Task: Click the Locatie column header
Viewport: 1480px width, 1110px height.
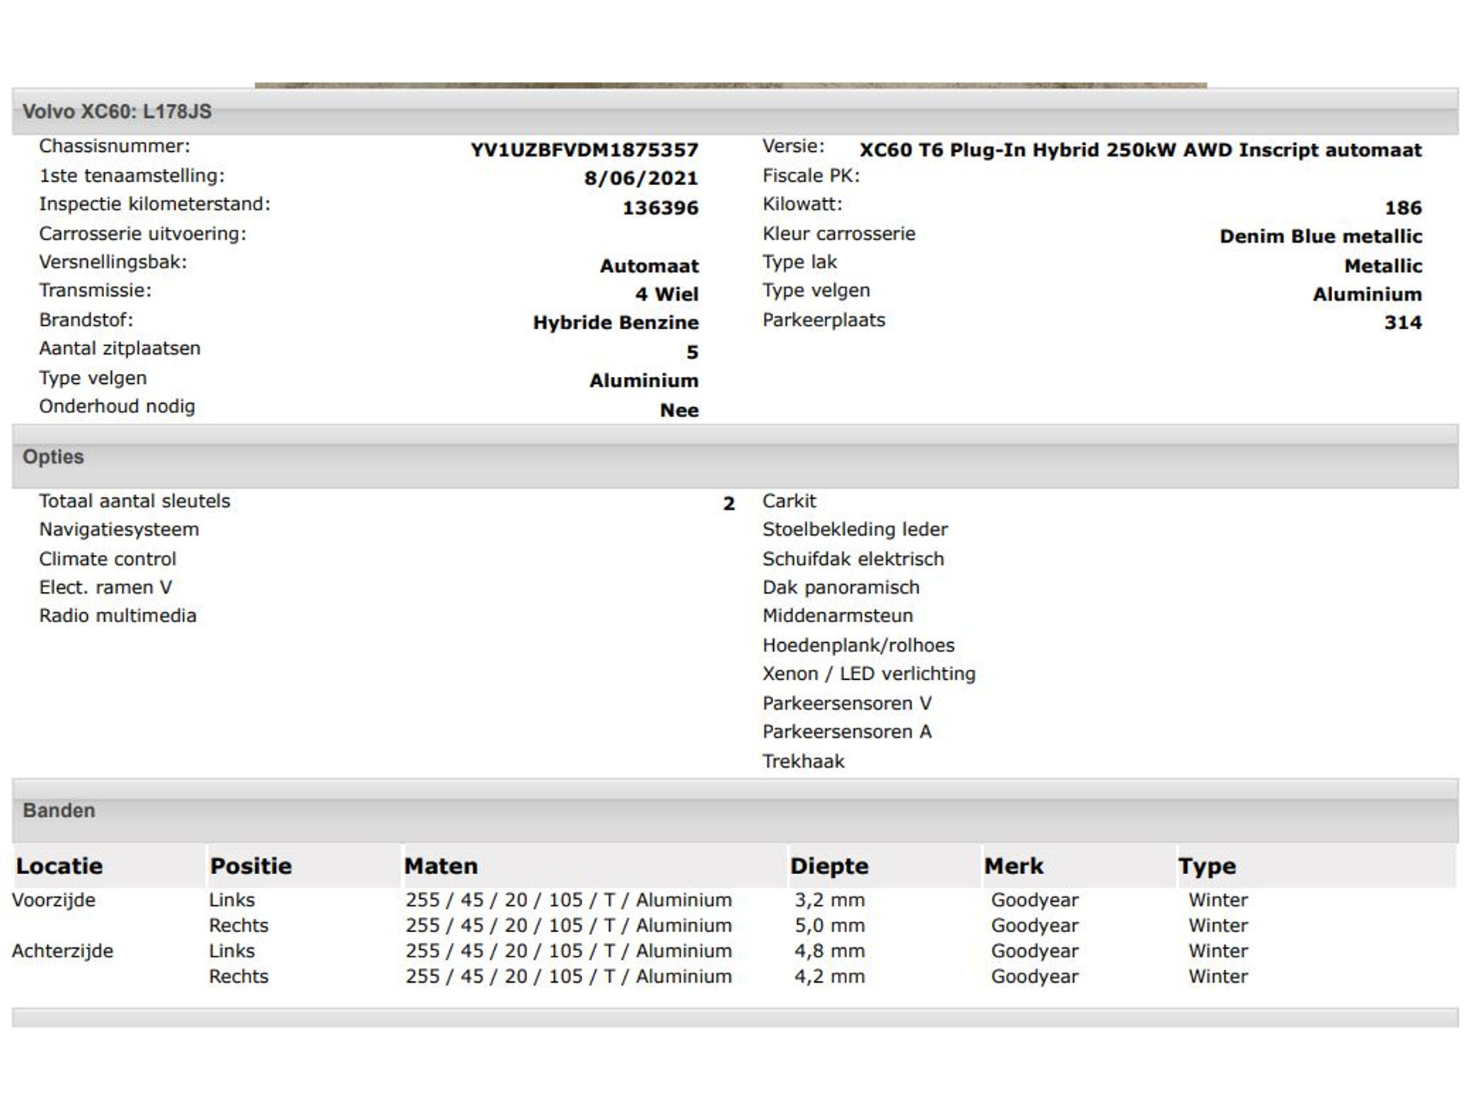Action: point(59,866)
